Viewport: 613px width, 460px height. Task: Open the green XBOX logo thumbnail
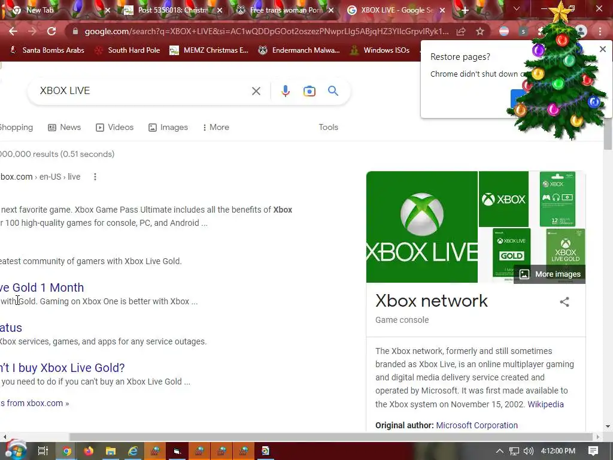503,199
